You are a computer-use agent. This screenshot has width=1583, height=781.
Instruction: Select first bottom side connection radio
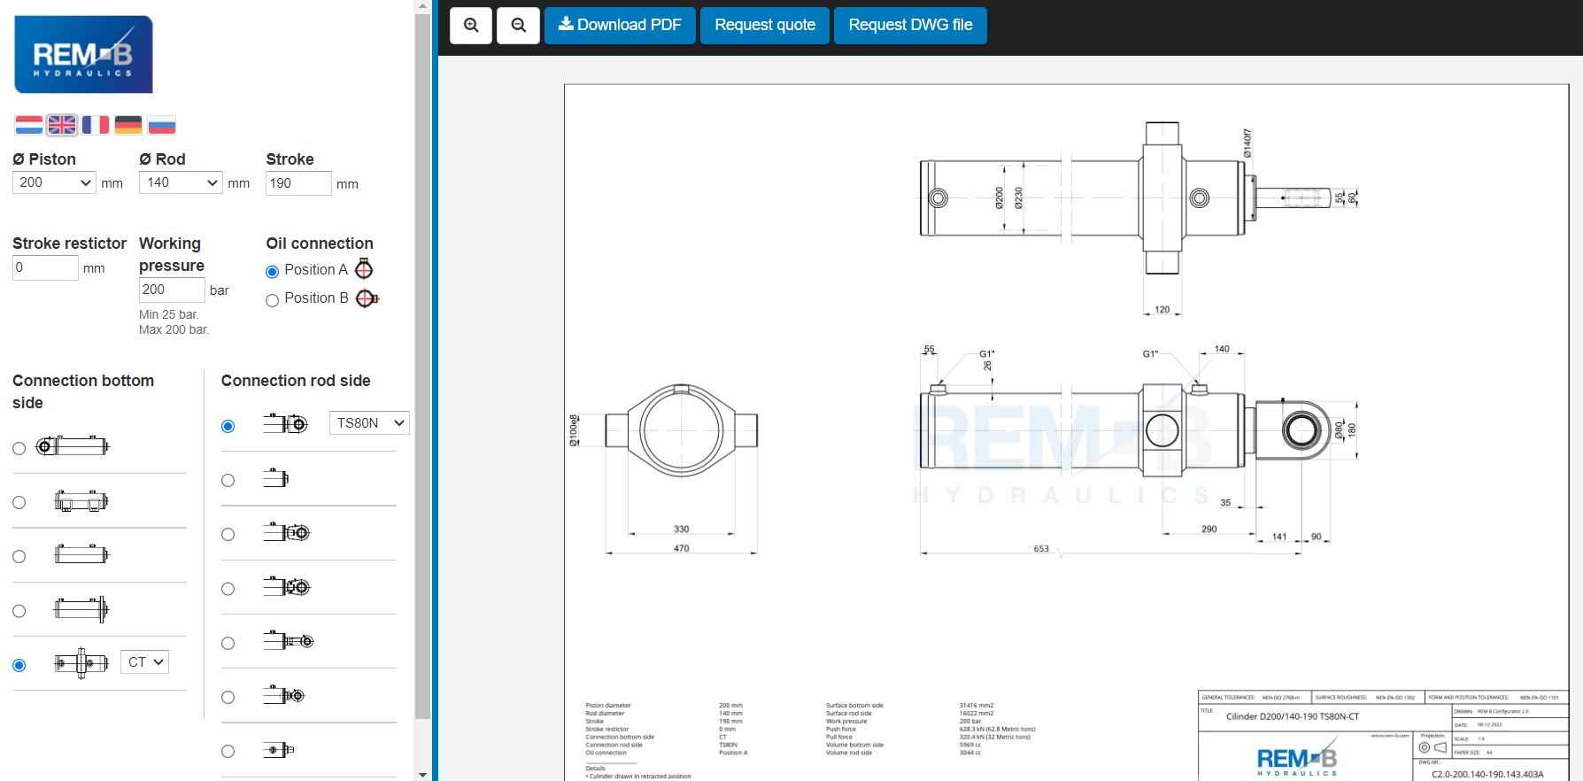point(19,449)
